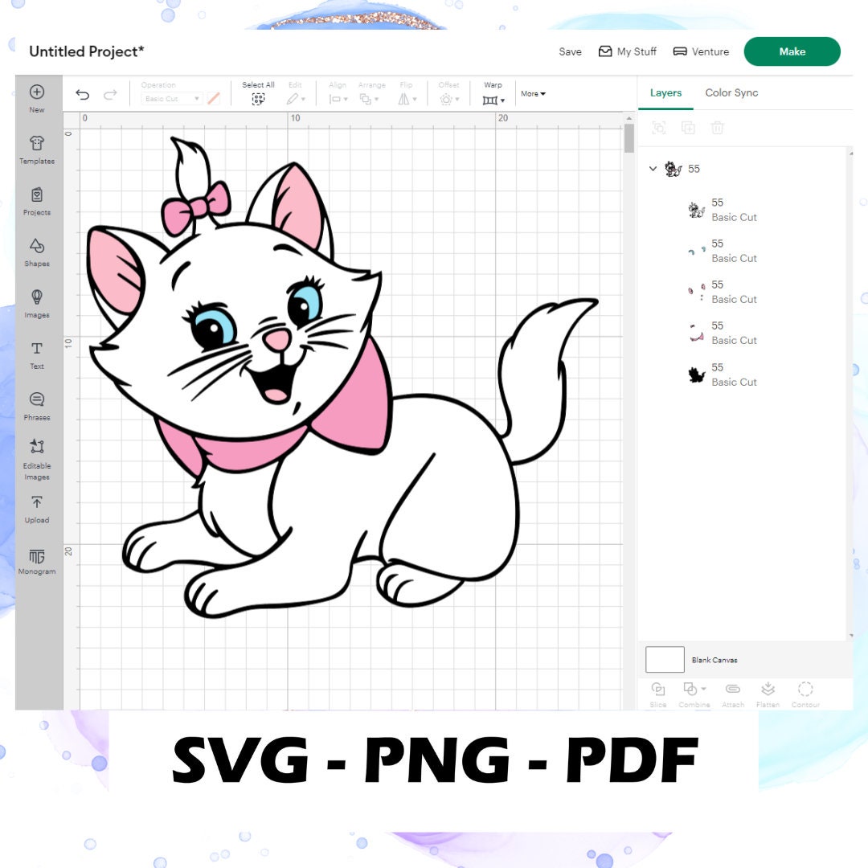The image size is (868, 868).
Task: Open the Operation Basic Cut dropdown
Action: click(170, 98)
